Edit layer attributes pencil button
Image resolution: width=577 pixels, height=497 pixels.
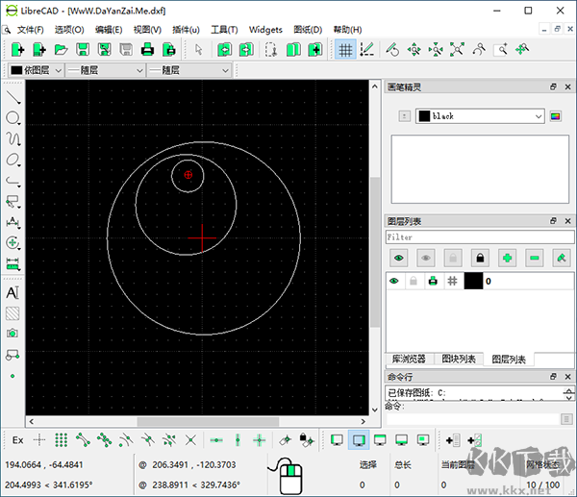coord(562,258)
